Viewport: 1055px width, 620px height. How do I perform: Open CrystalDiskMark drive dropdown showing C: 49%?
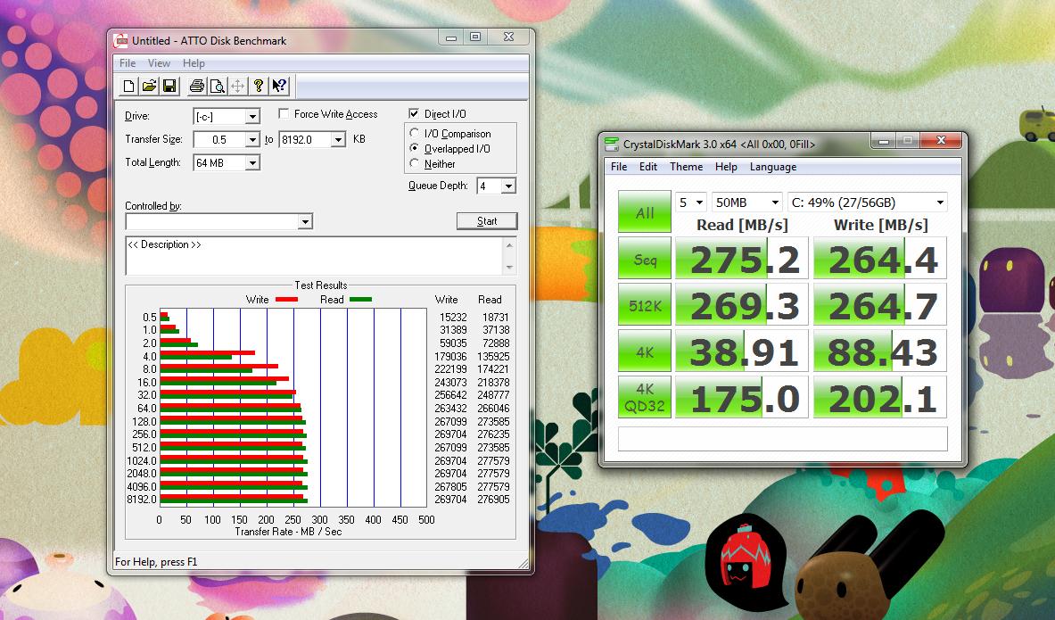click(x=868, y=203)
